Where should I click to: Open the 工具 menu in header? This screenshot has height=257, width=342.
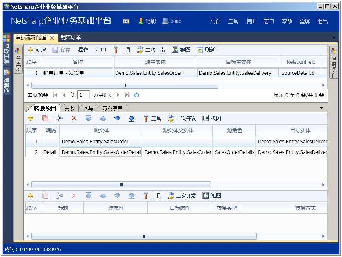pos(233,21)
